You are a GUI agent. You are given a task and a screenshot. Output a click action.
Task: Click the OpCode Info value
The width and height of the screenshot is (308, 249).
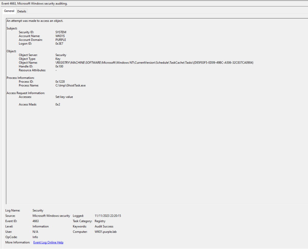point(35,237)
